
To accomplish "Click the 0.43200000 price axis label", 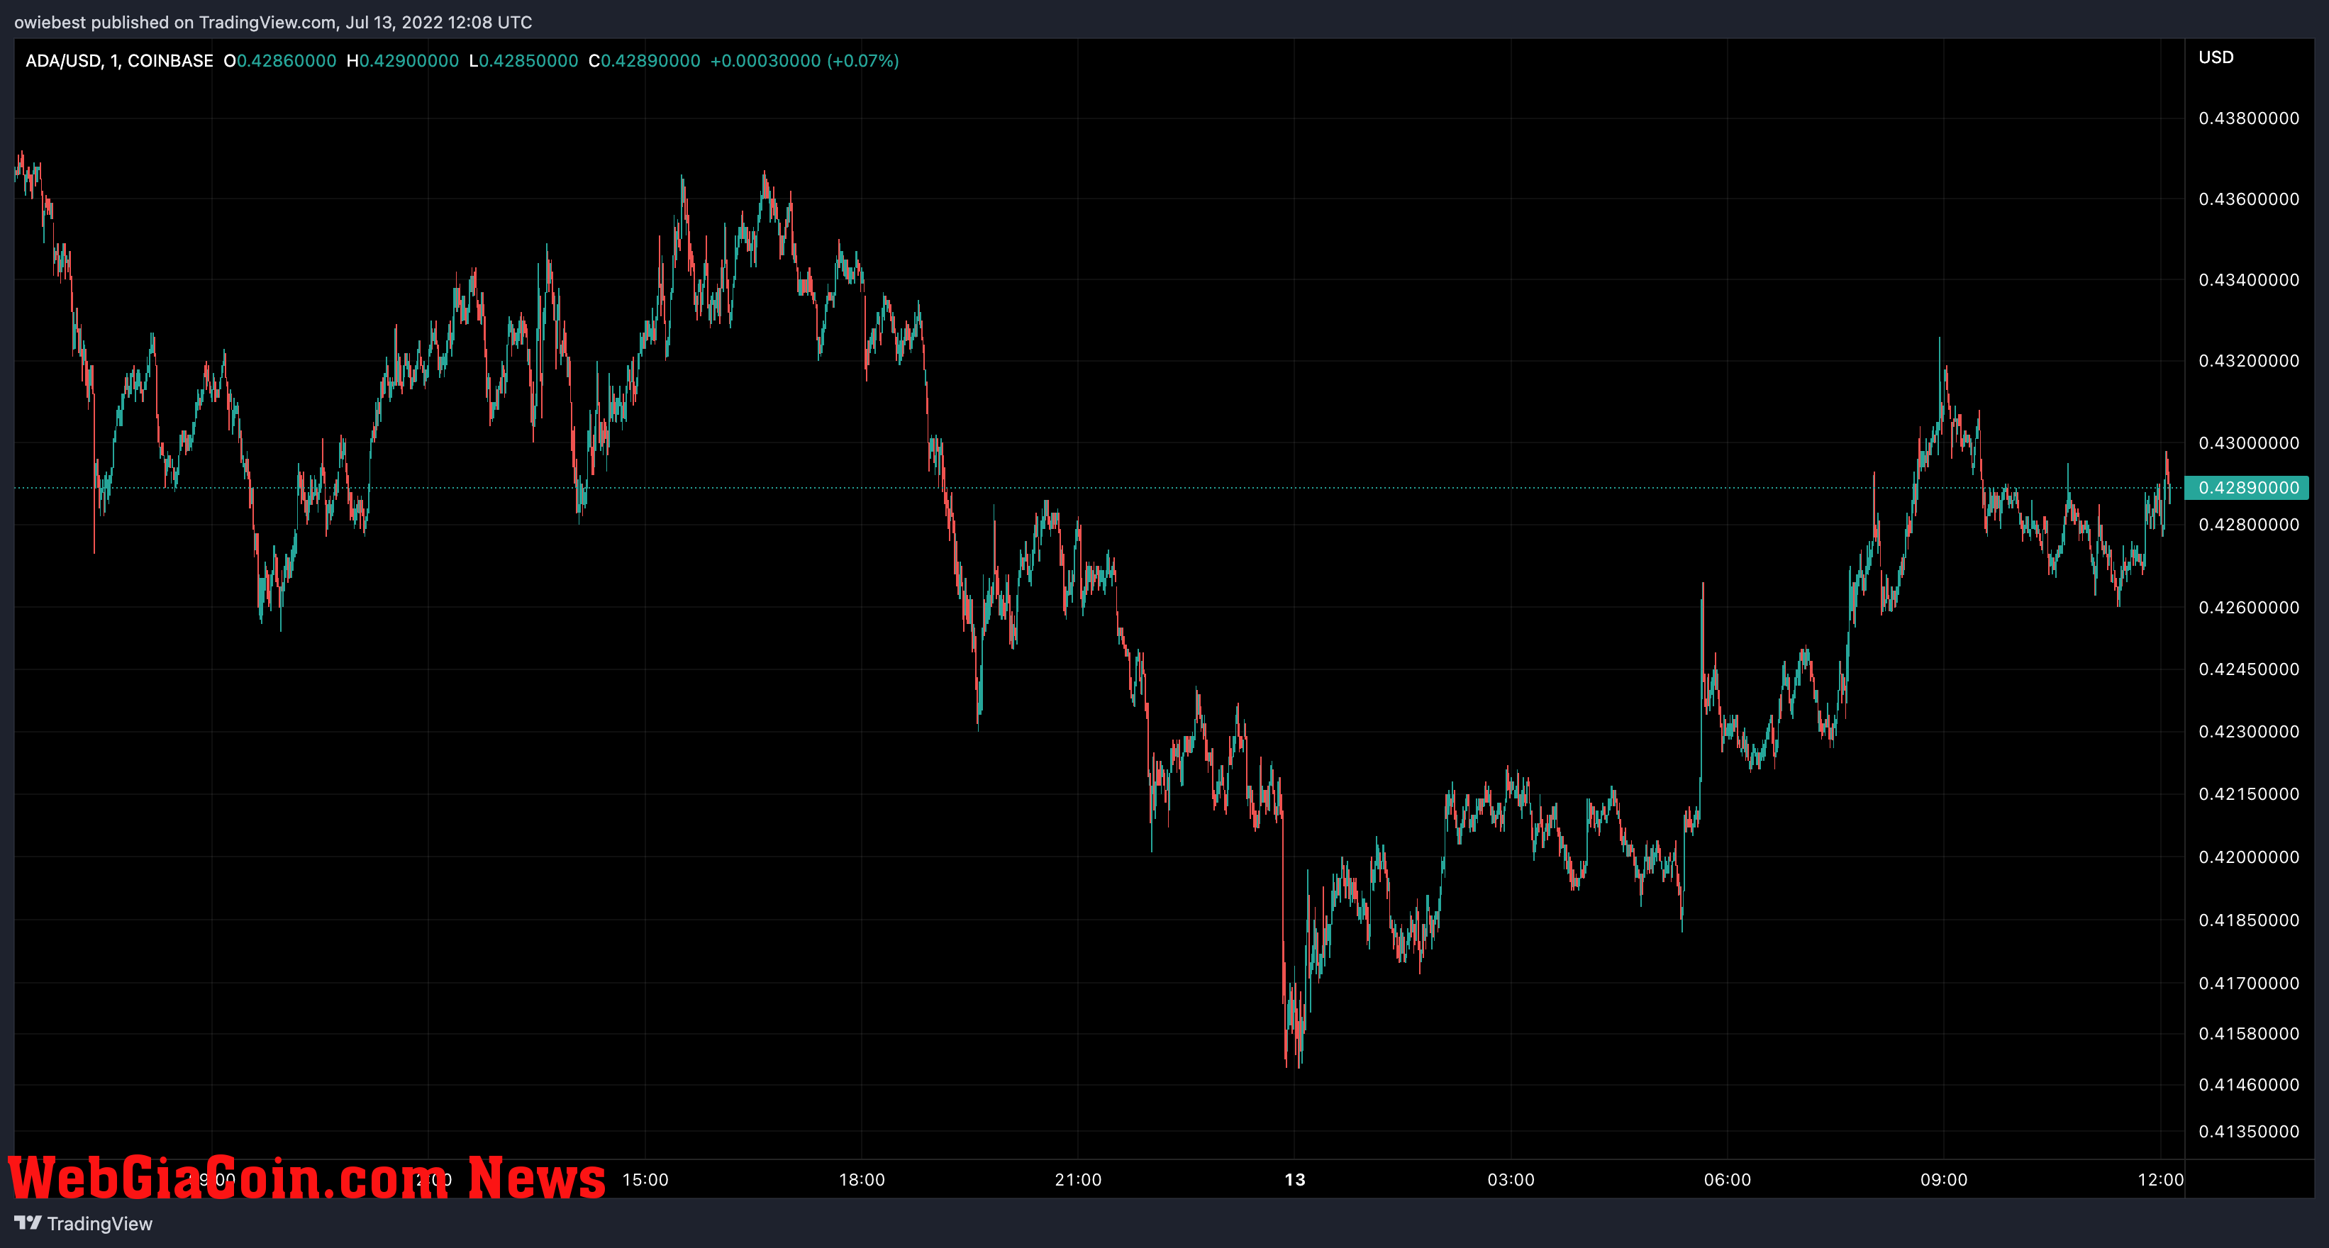I will [2249, 361].
